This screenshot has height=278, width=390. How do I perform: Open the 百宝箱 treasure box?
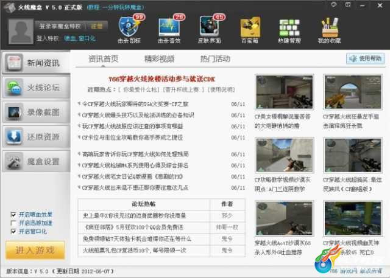pos(250,30)
